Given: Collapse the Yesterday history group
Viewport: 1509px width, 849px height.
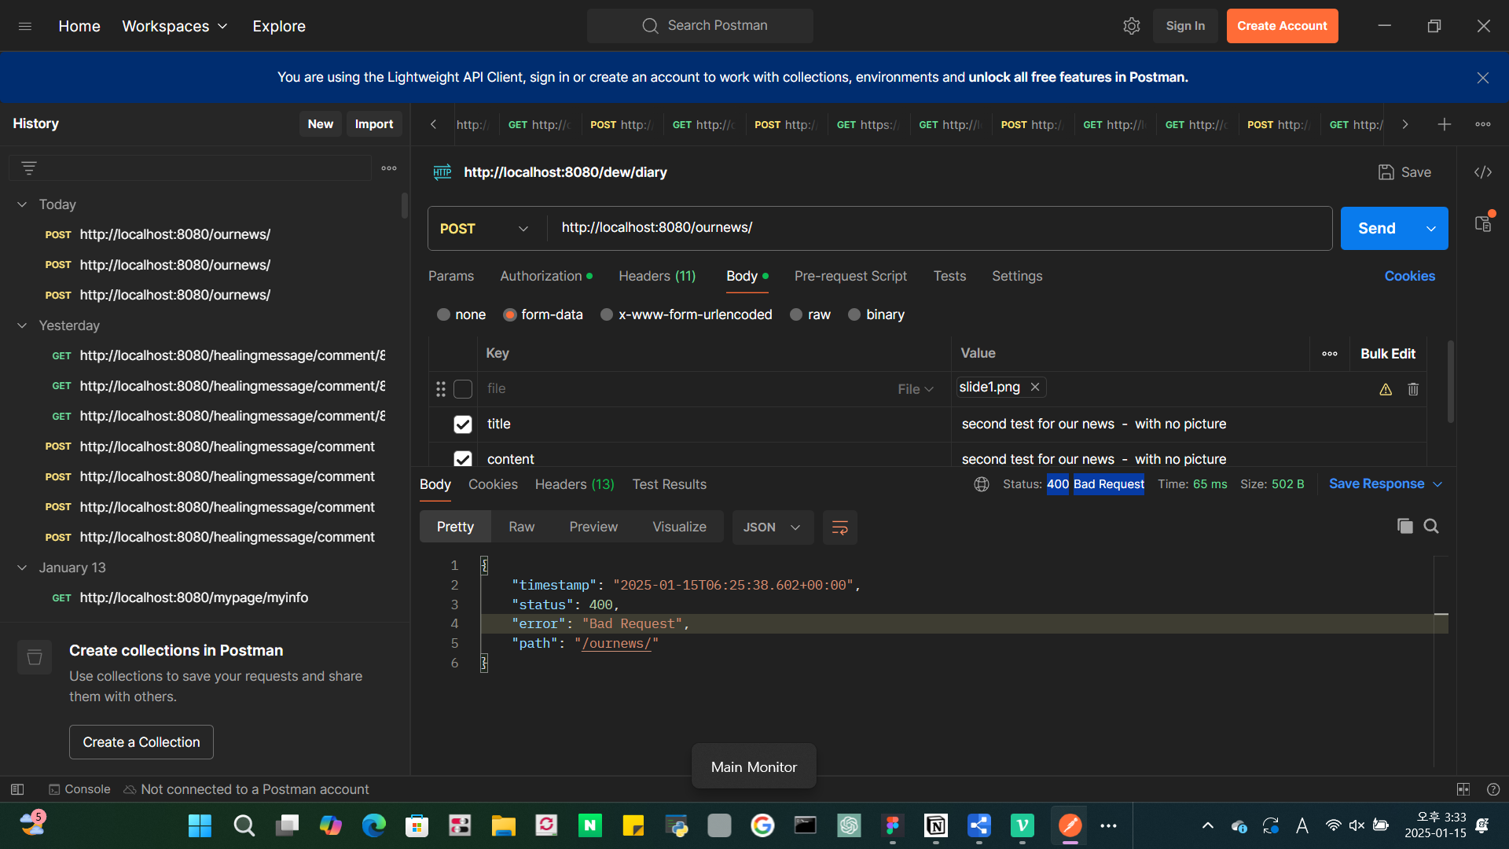Looking at the screenshot, I should (22, 325).
